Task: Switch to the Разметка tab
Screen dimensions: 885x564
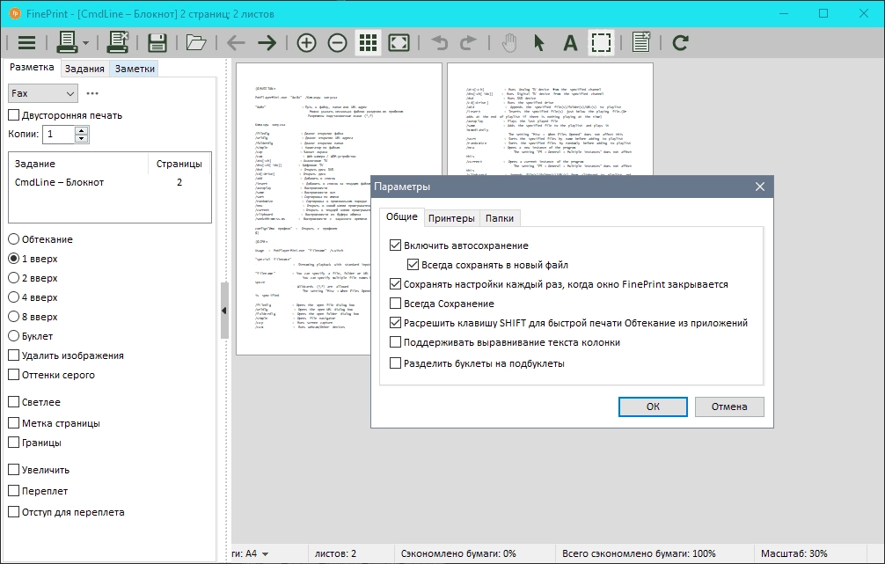Action: [32, 67]
